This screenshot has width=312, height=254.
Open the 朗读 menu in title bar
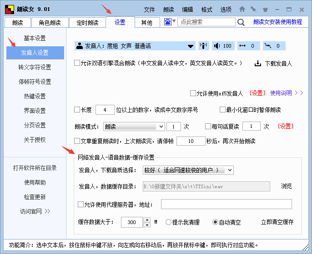[x=169, y=10]
